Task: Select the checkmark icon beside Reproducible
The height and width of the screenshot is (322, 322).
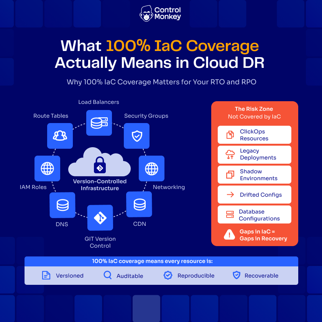Action: (x=168, y=275)
